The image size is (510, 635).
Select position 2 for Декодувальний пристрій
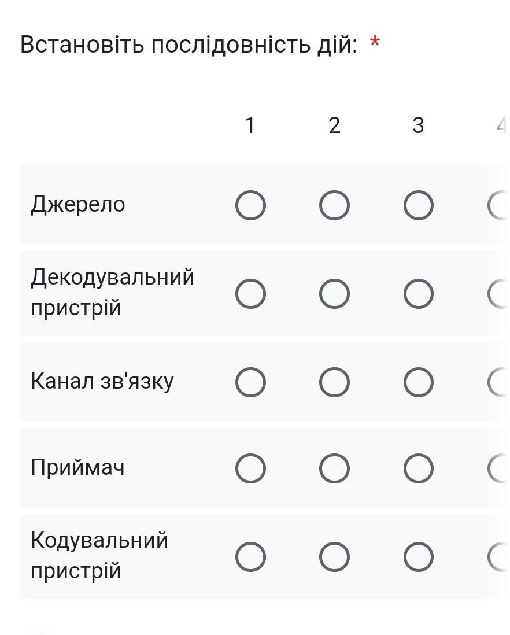point(334,294)
